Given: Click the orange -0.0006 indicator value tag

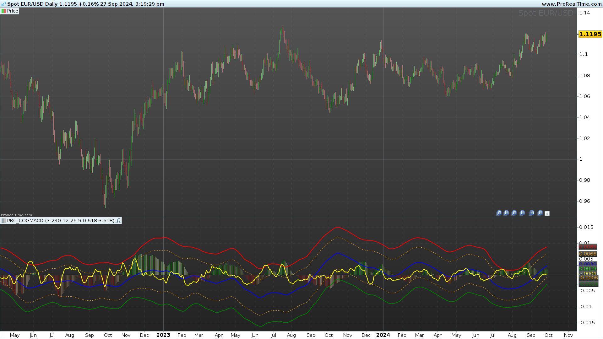Looking at the screenshot, I should tap(589, 278).
